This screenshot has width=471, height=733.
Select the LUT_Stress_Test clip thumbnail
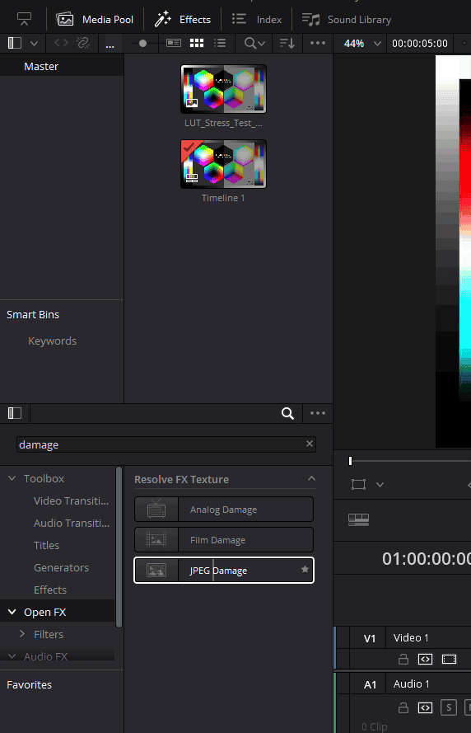point(224,89)
